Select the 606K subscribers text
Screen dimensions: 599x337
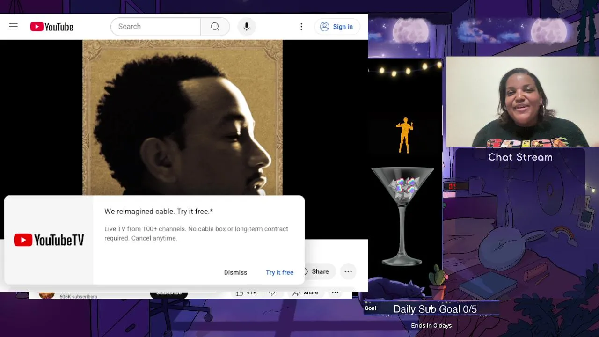[x=78, y=296]
